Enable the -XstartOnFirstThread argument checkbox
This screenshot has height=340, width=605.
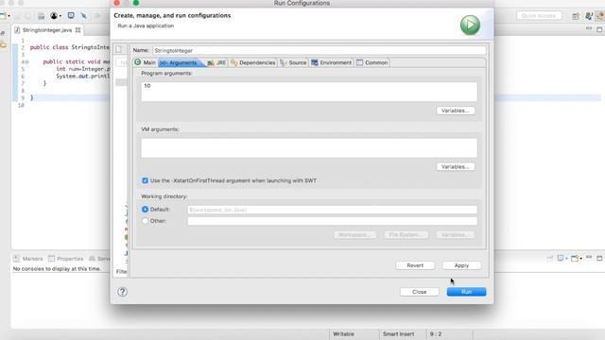point(145,180)
